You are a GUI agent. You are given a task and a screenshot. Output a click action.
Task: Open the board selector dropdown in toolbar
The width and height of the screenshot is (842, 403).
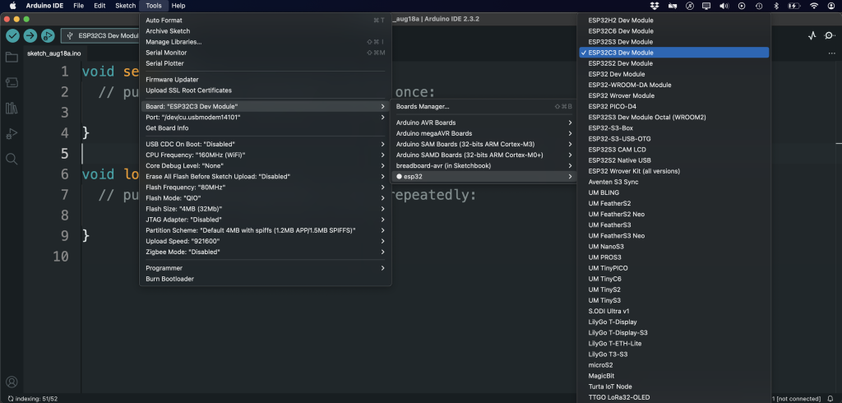click(x=99, y=35)
